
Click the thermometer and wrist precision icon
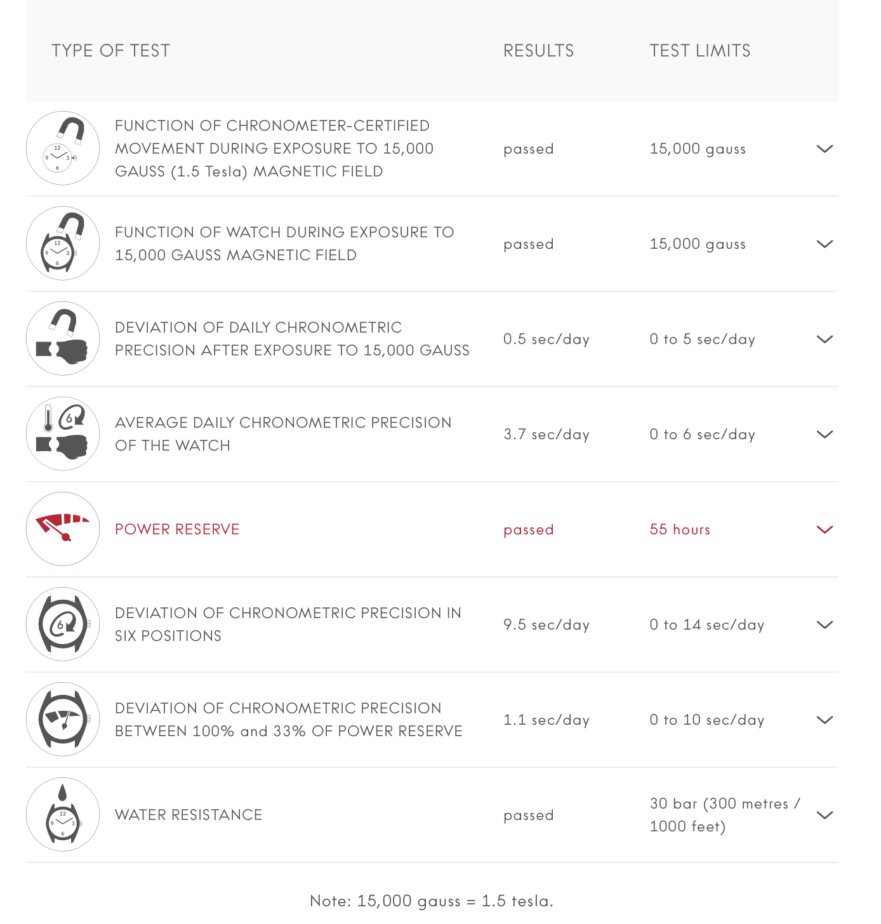point(63,434)
